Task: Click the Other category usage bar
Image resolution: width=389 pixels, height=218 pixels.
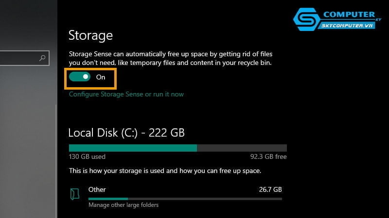Action: (x=185, y=199)
